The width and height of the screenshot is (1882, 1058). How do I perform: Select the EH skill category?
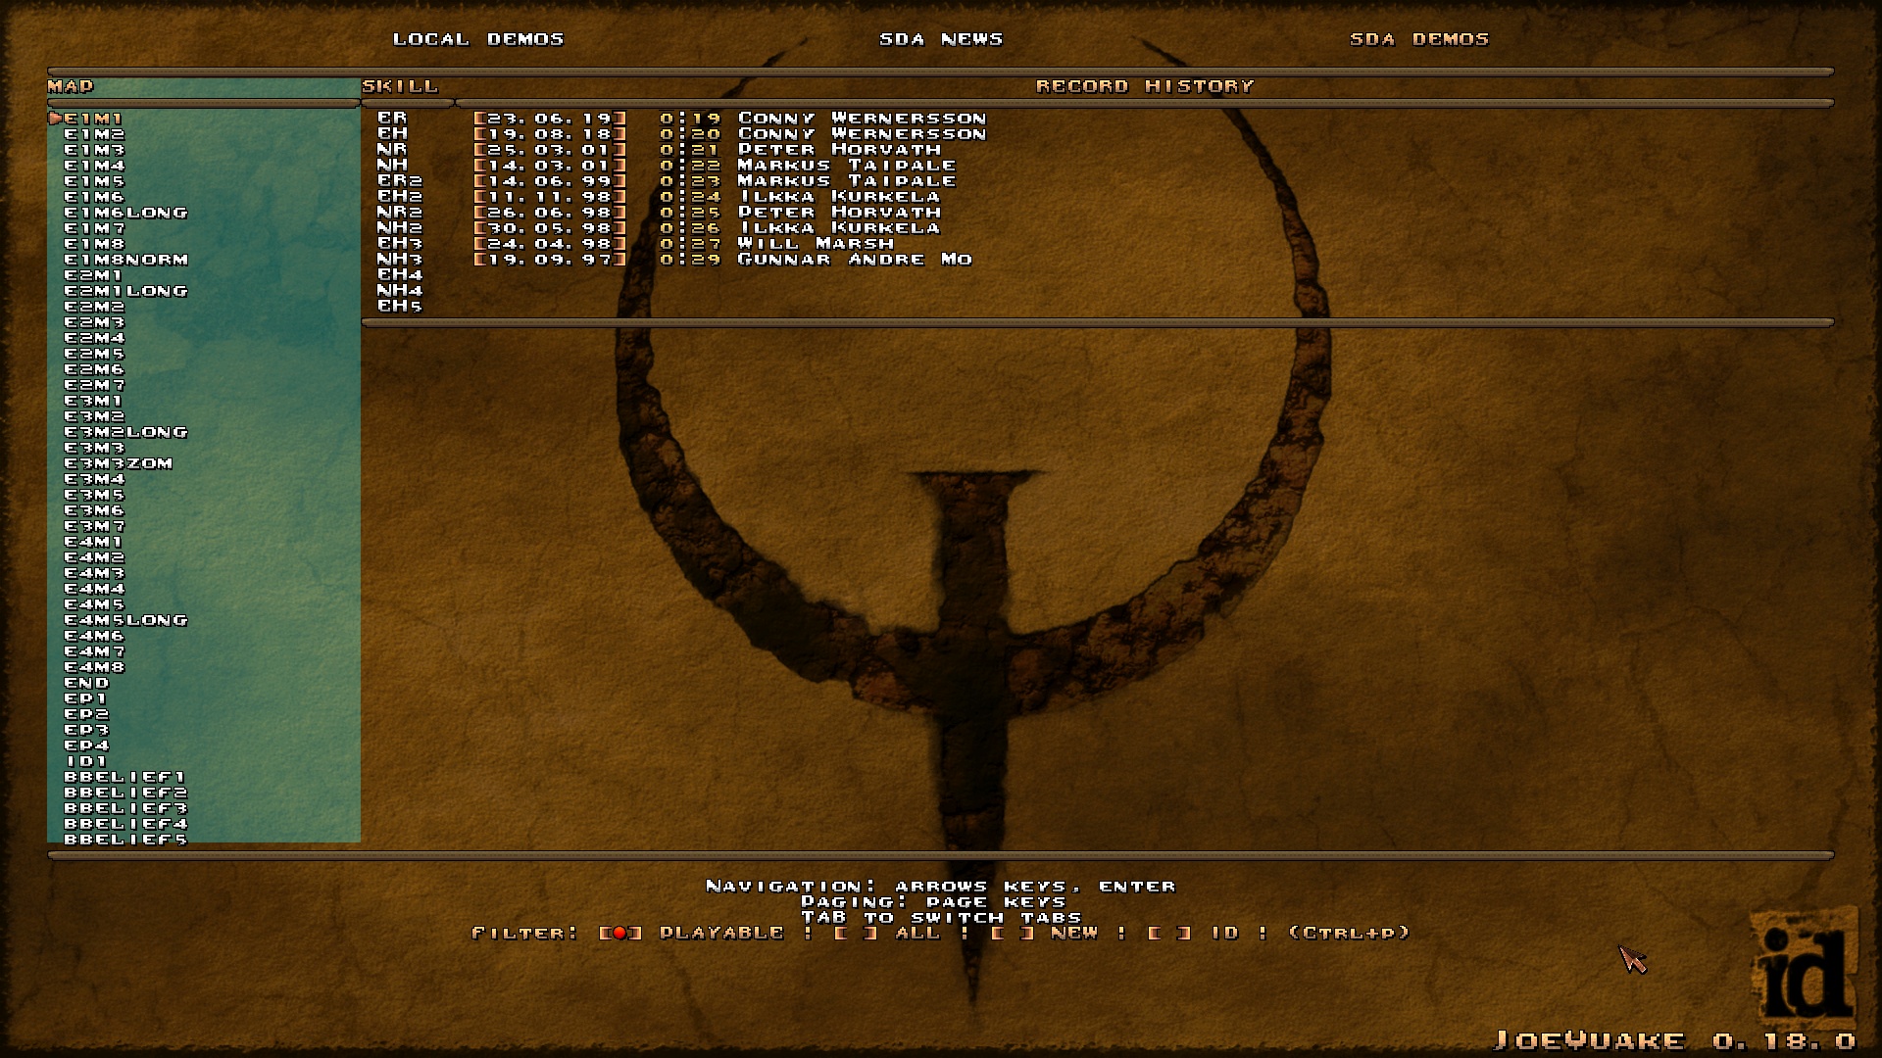click(x=392, y=133)
